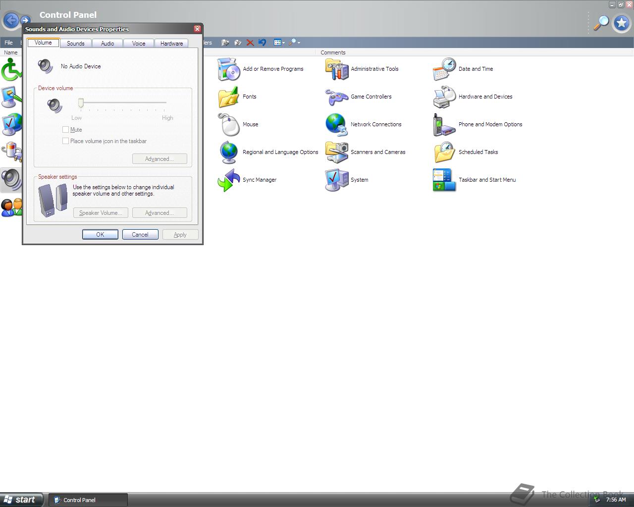Open the Scheduled Tasks icon

[444, 152]
